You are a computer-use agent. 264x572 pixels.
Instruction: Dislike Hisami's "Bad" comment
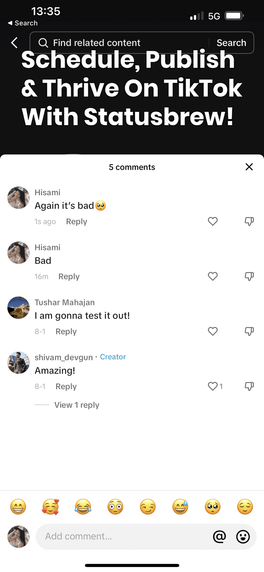pyautogui.click(x=249, y=276)
